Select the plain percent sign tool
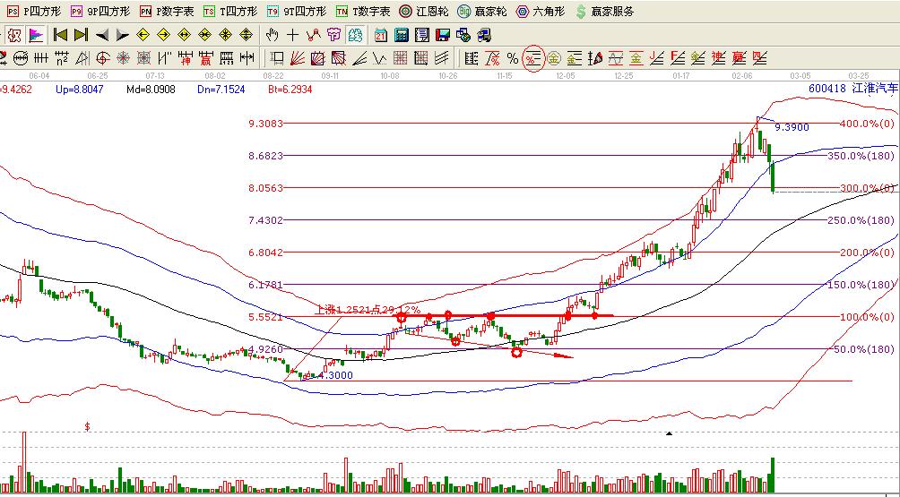Image resolution: width=900 pixels, height=497 pixels. pyautogui.click(x=512, y=59)
